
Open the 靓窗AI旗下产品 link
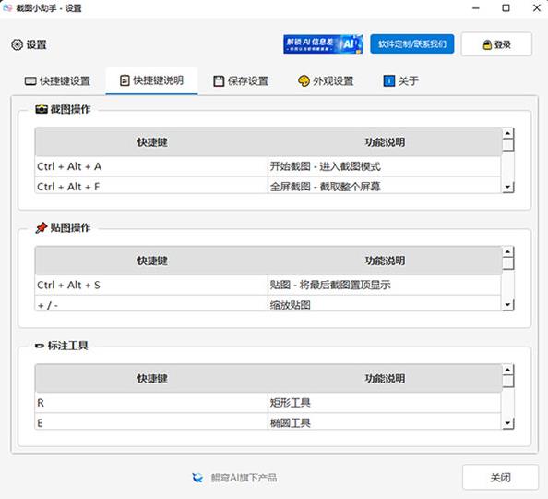pyautogui.click(x=244, y=478)
